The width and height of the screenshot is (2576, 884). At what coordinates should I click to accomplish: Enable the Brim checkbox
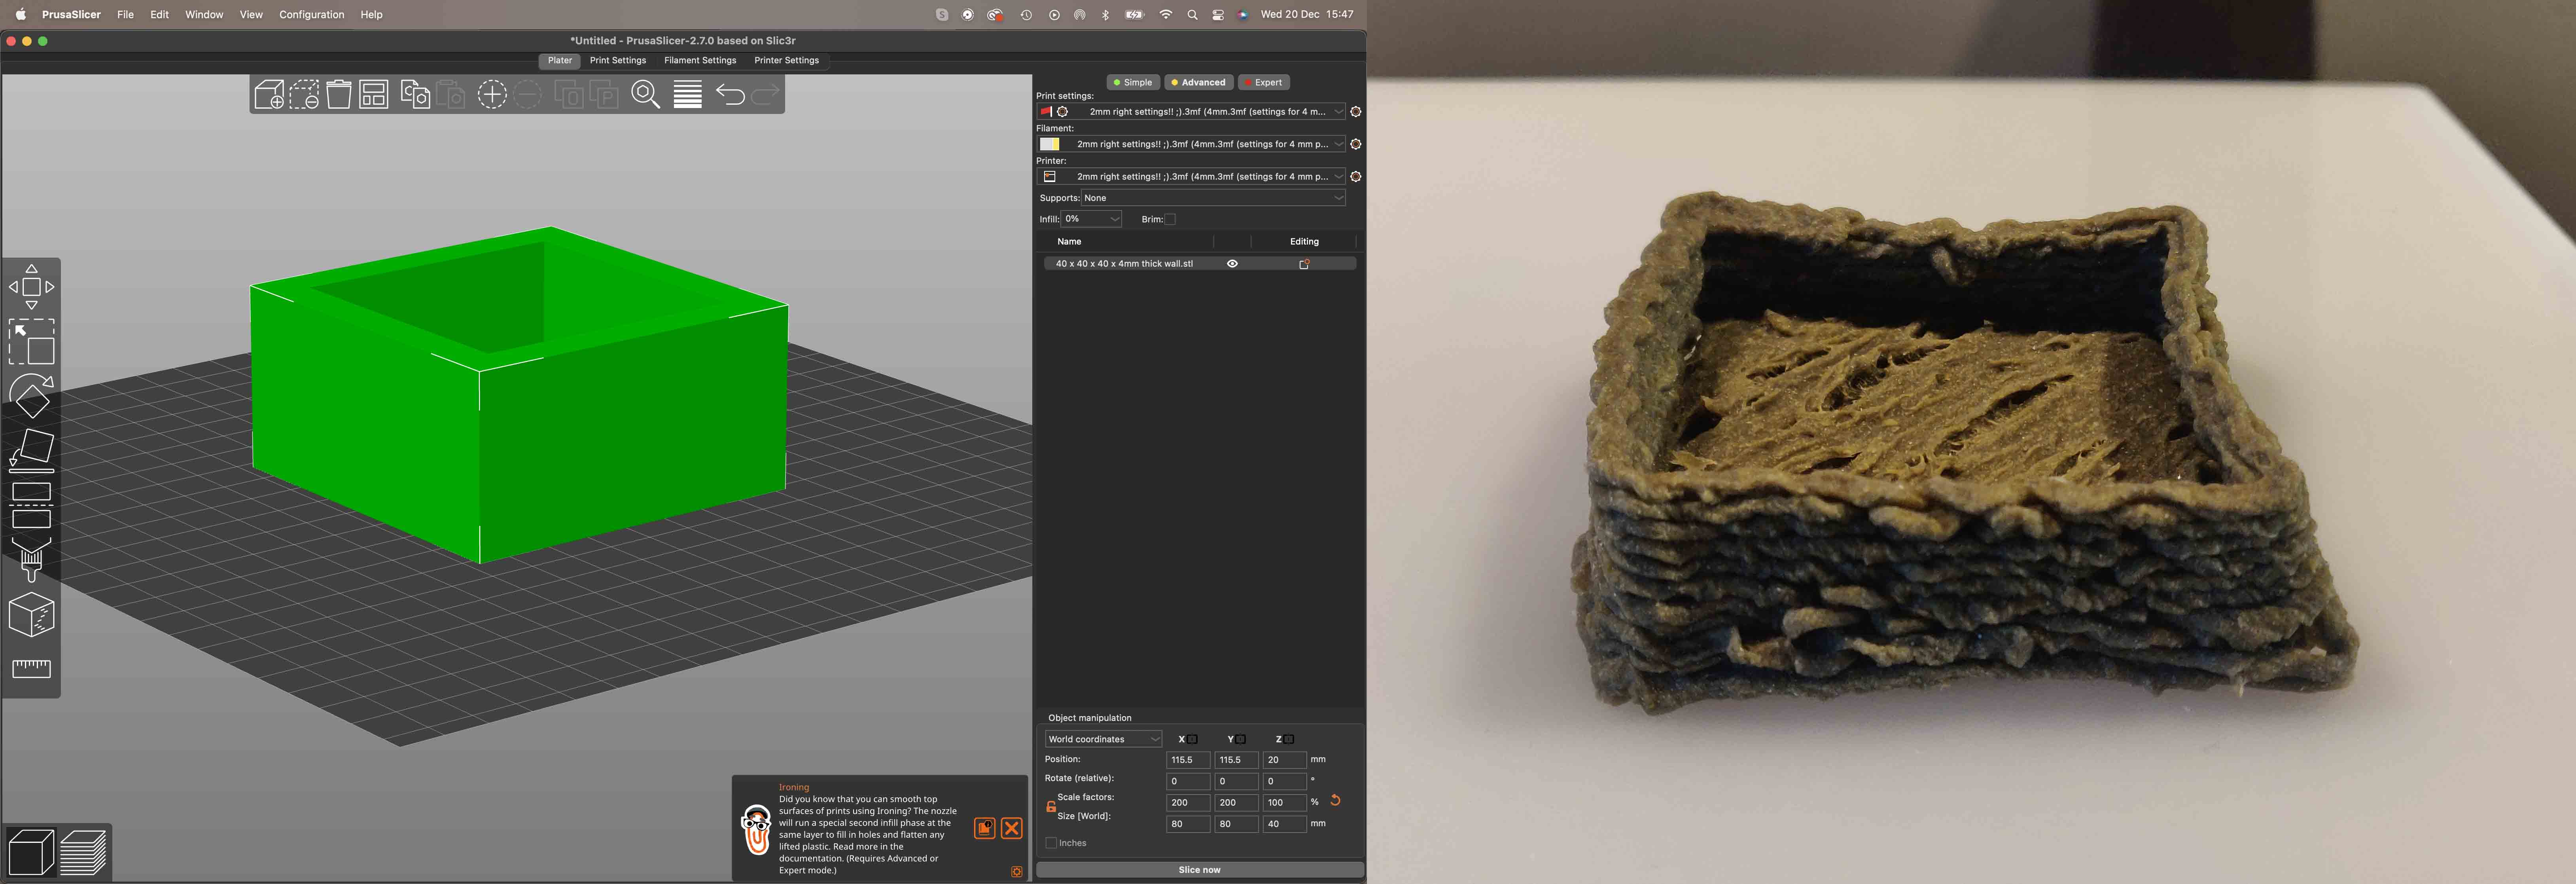pos(1170,219)
